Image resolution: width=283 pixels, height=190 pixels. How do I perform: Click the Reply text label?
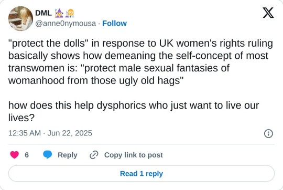click(x=67, y=155)
